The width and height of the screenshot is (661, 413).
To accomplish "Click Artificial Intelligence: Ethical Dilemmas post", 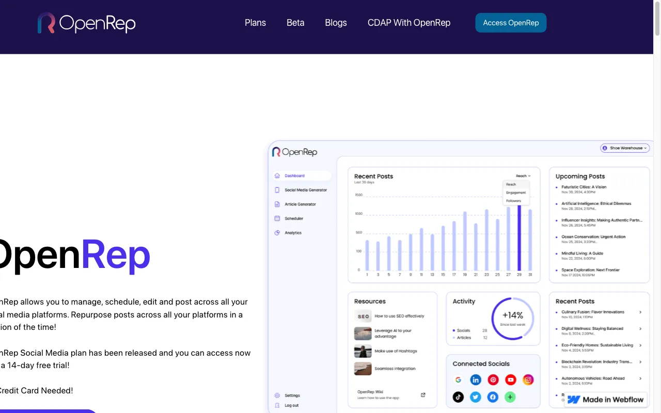I will 596,203.
